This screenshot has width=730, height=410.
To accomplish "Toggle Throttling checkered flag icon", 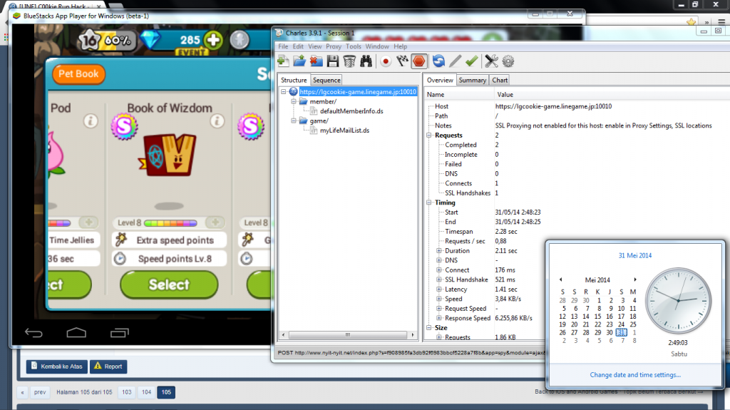I will coord(402,61).
